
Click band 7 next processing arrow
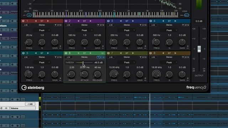133,53
